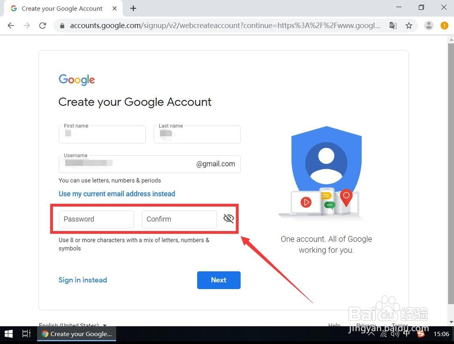This screenshot has width=454, height=344.
Task: Click the blue Next button
Action: point(219,280)
